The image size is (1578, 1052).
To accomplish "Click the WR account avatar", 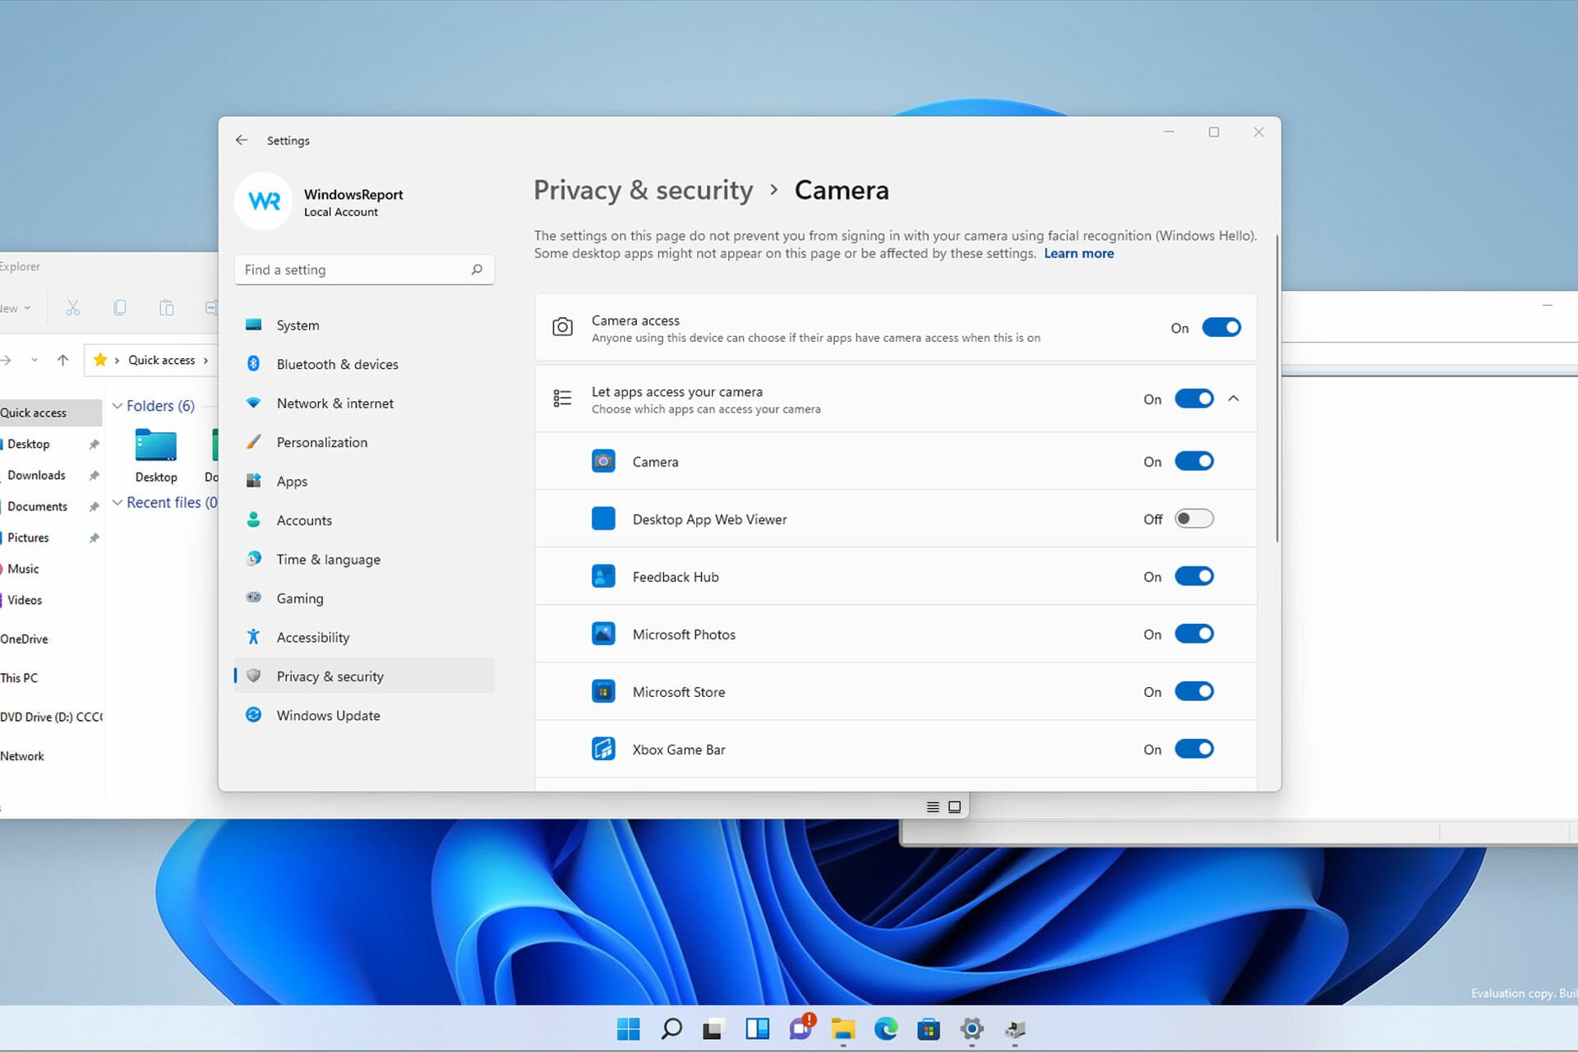I will 264,201.
